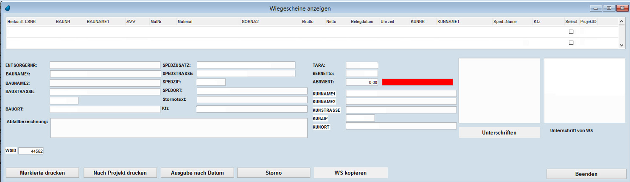This screenshot has height=182, width=630.
Task: Click the left signature preview panel
Action: click(499, 90)
